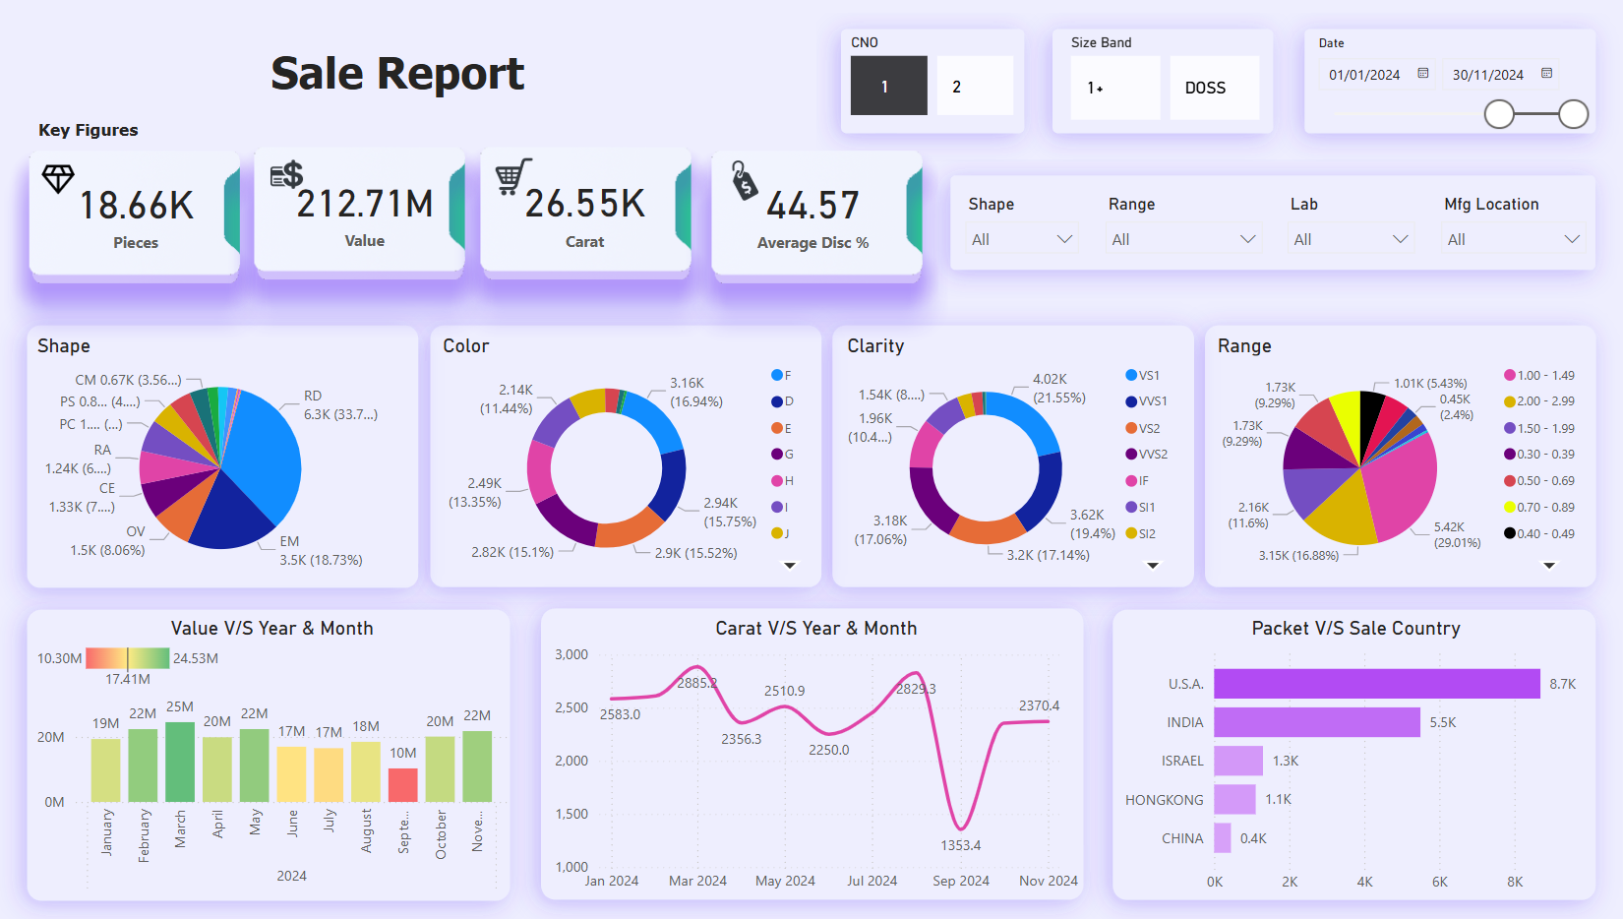Click the September bar in Value chart

coord(403,785)
